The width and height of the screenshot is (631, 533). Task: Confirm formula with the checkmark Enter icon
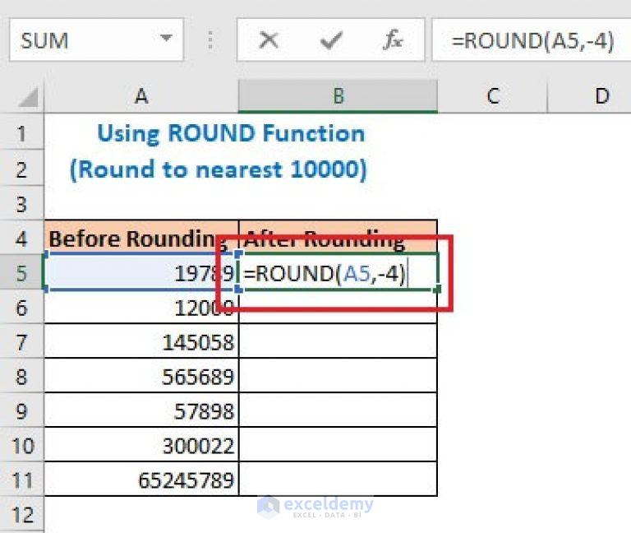coord(331,40)
